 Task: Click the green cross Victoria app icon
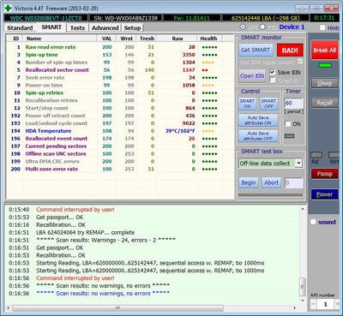[x=8, y=8]
